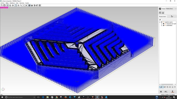Open Microsoft Edge from taskbar
Screen dimensions: 177x99
[x=43, y=97]
